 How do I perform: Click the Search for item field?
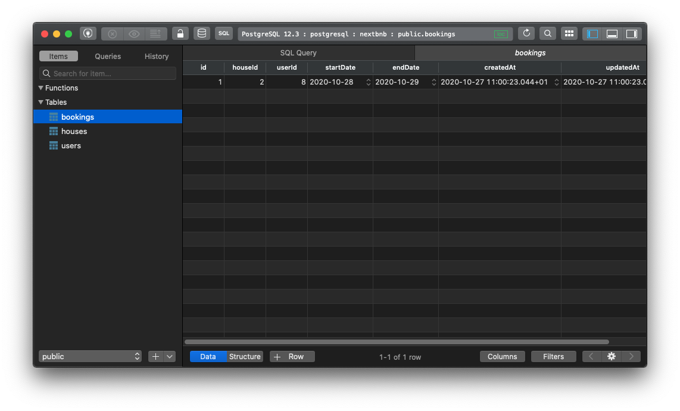tap(108, 73)
